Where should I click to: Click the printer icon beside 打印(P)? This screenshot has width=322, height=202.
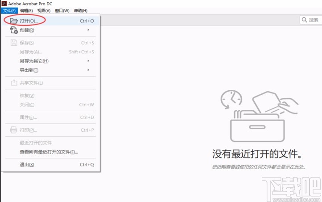[13, 130]
